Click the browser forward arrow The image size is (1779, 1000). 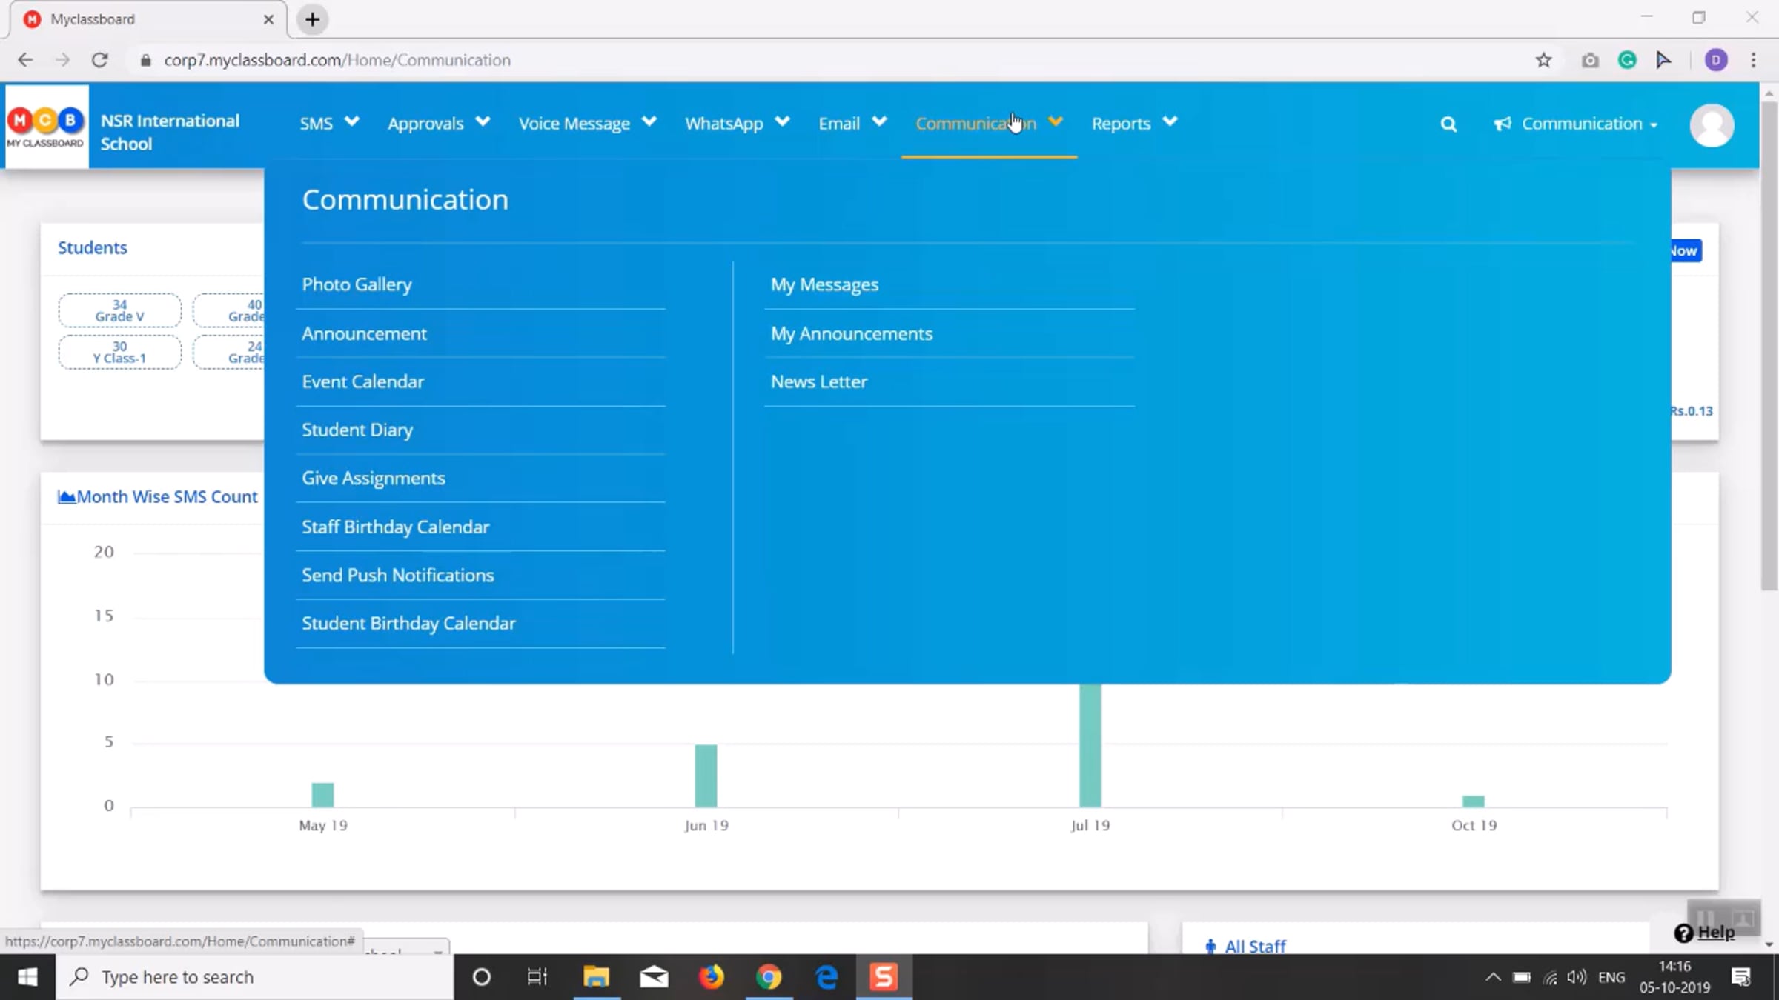pos(62,60)
